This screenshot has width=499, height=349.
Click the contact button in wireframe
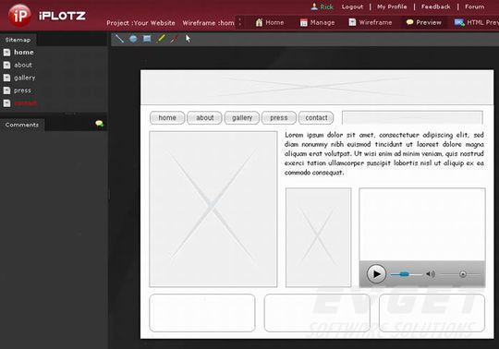(x=316, y=118)
